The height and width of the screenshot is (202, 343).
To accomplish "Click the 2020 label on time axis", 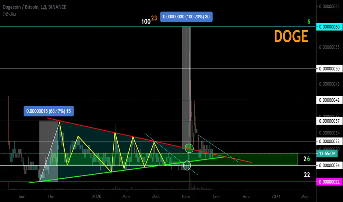I will coord(97,197).
